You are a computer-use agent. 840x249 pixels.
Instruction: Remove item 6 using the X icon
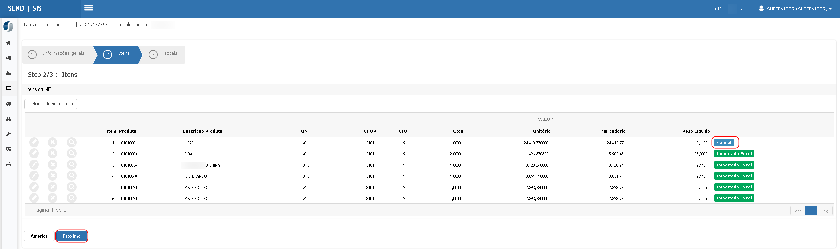52,198
